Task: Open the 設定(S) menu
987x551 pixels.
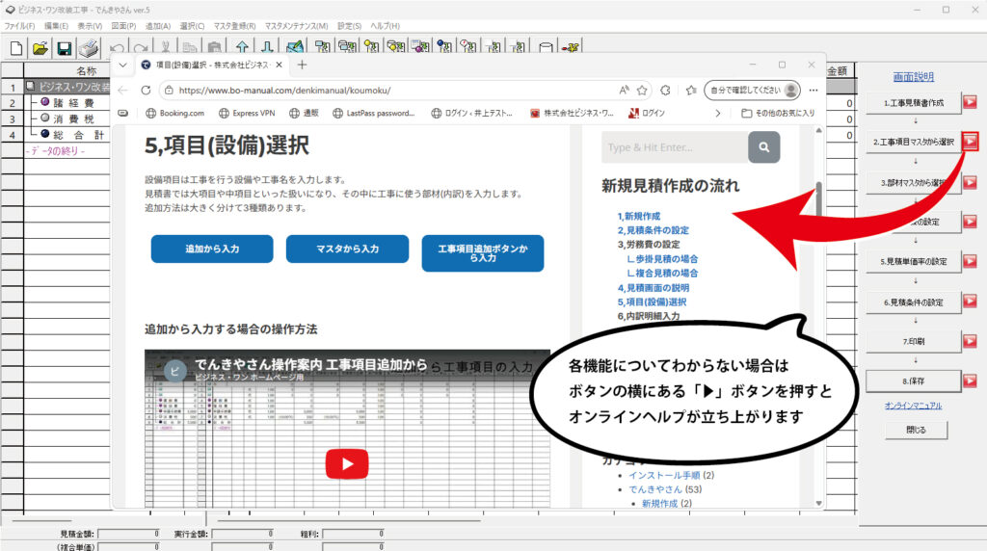Action: point(349,26)
